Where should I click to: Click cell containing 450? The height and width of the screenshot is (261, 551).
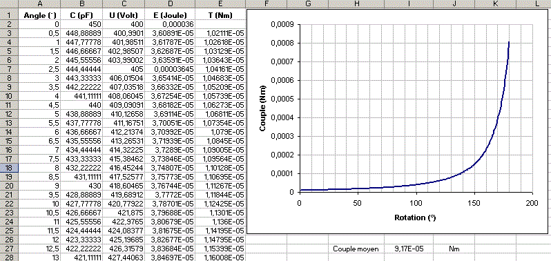pos(81,24)
